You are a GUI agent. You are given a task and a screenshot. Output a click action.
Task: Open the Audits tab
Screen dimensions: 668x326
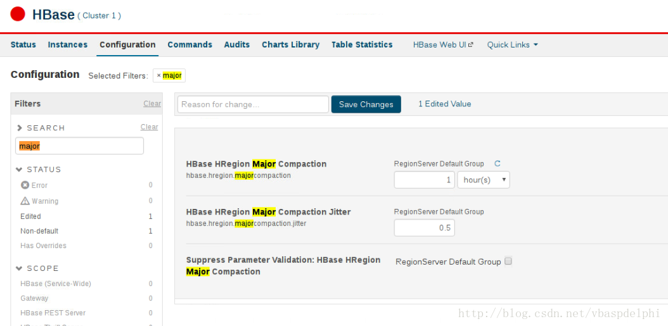point(237,45)
